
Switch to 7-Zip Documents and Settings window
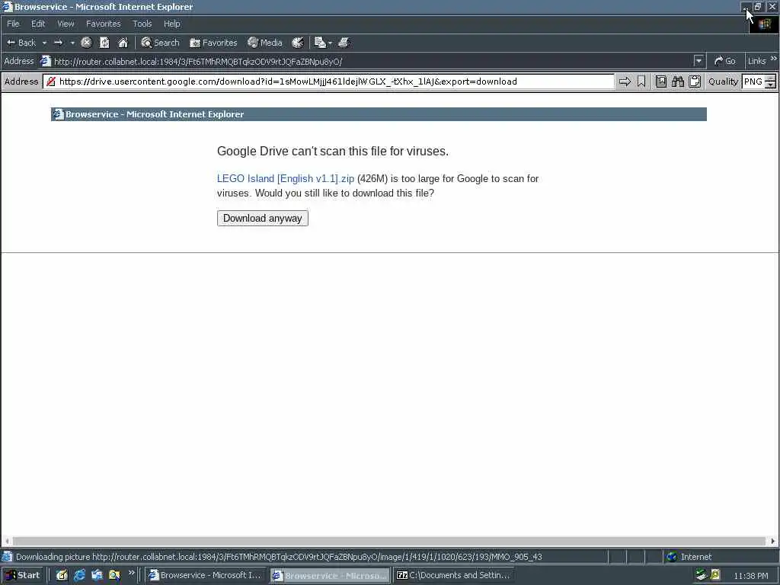click(x=454, y=576)
